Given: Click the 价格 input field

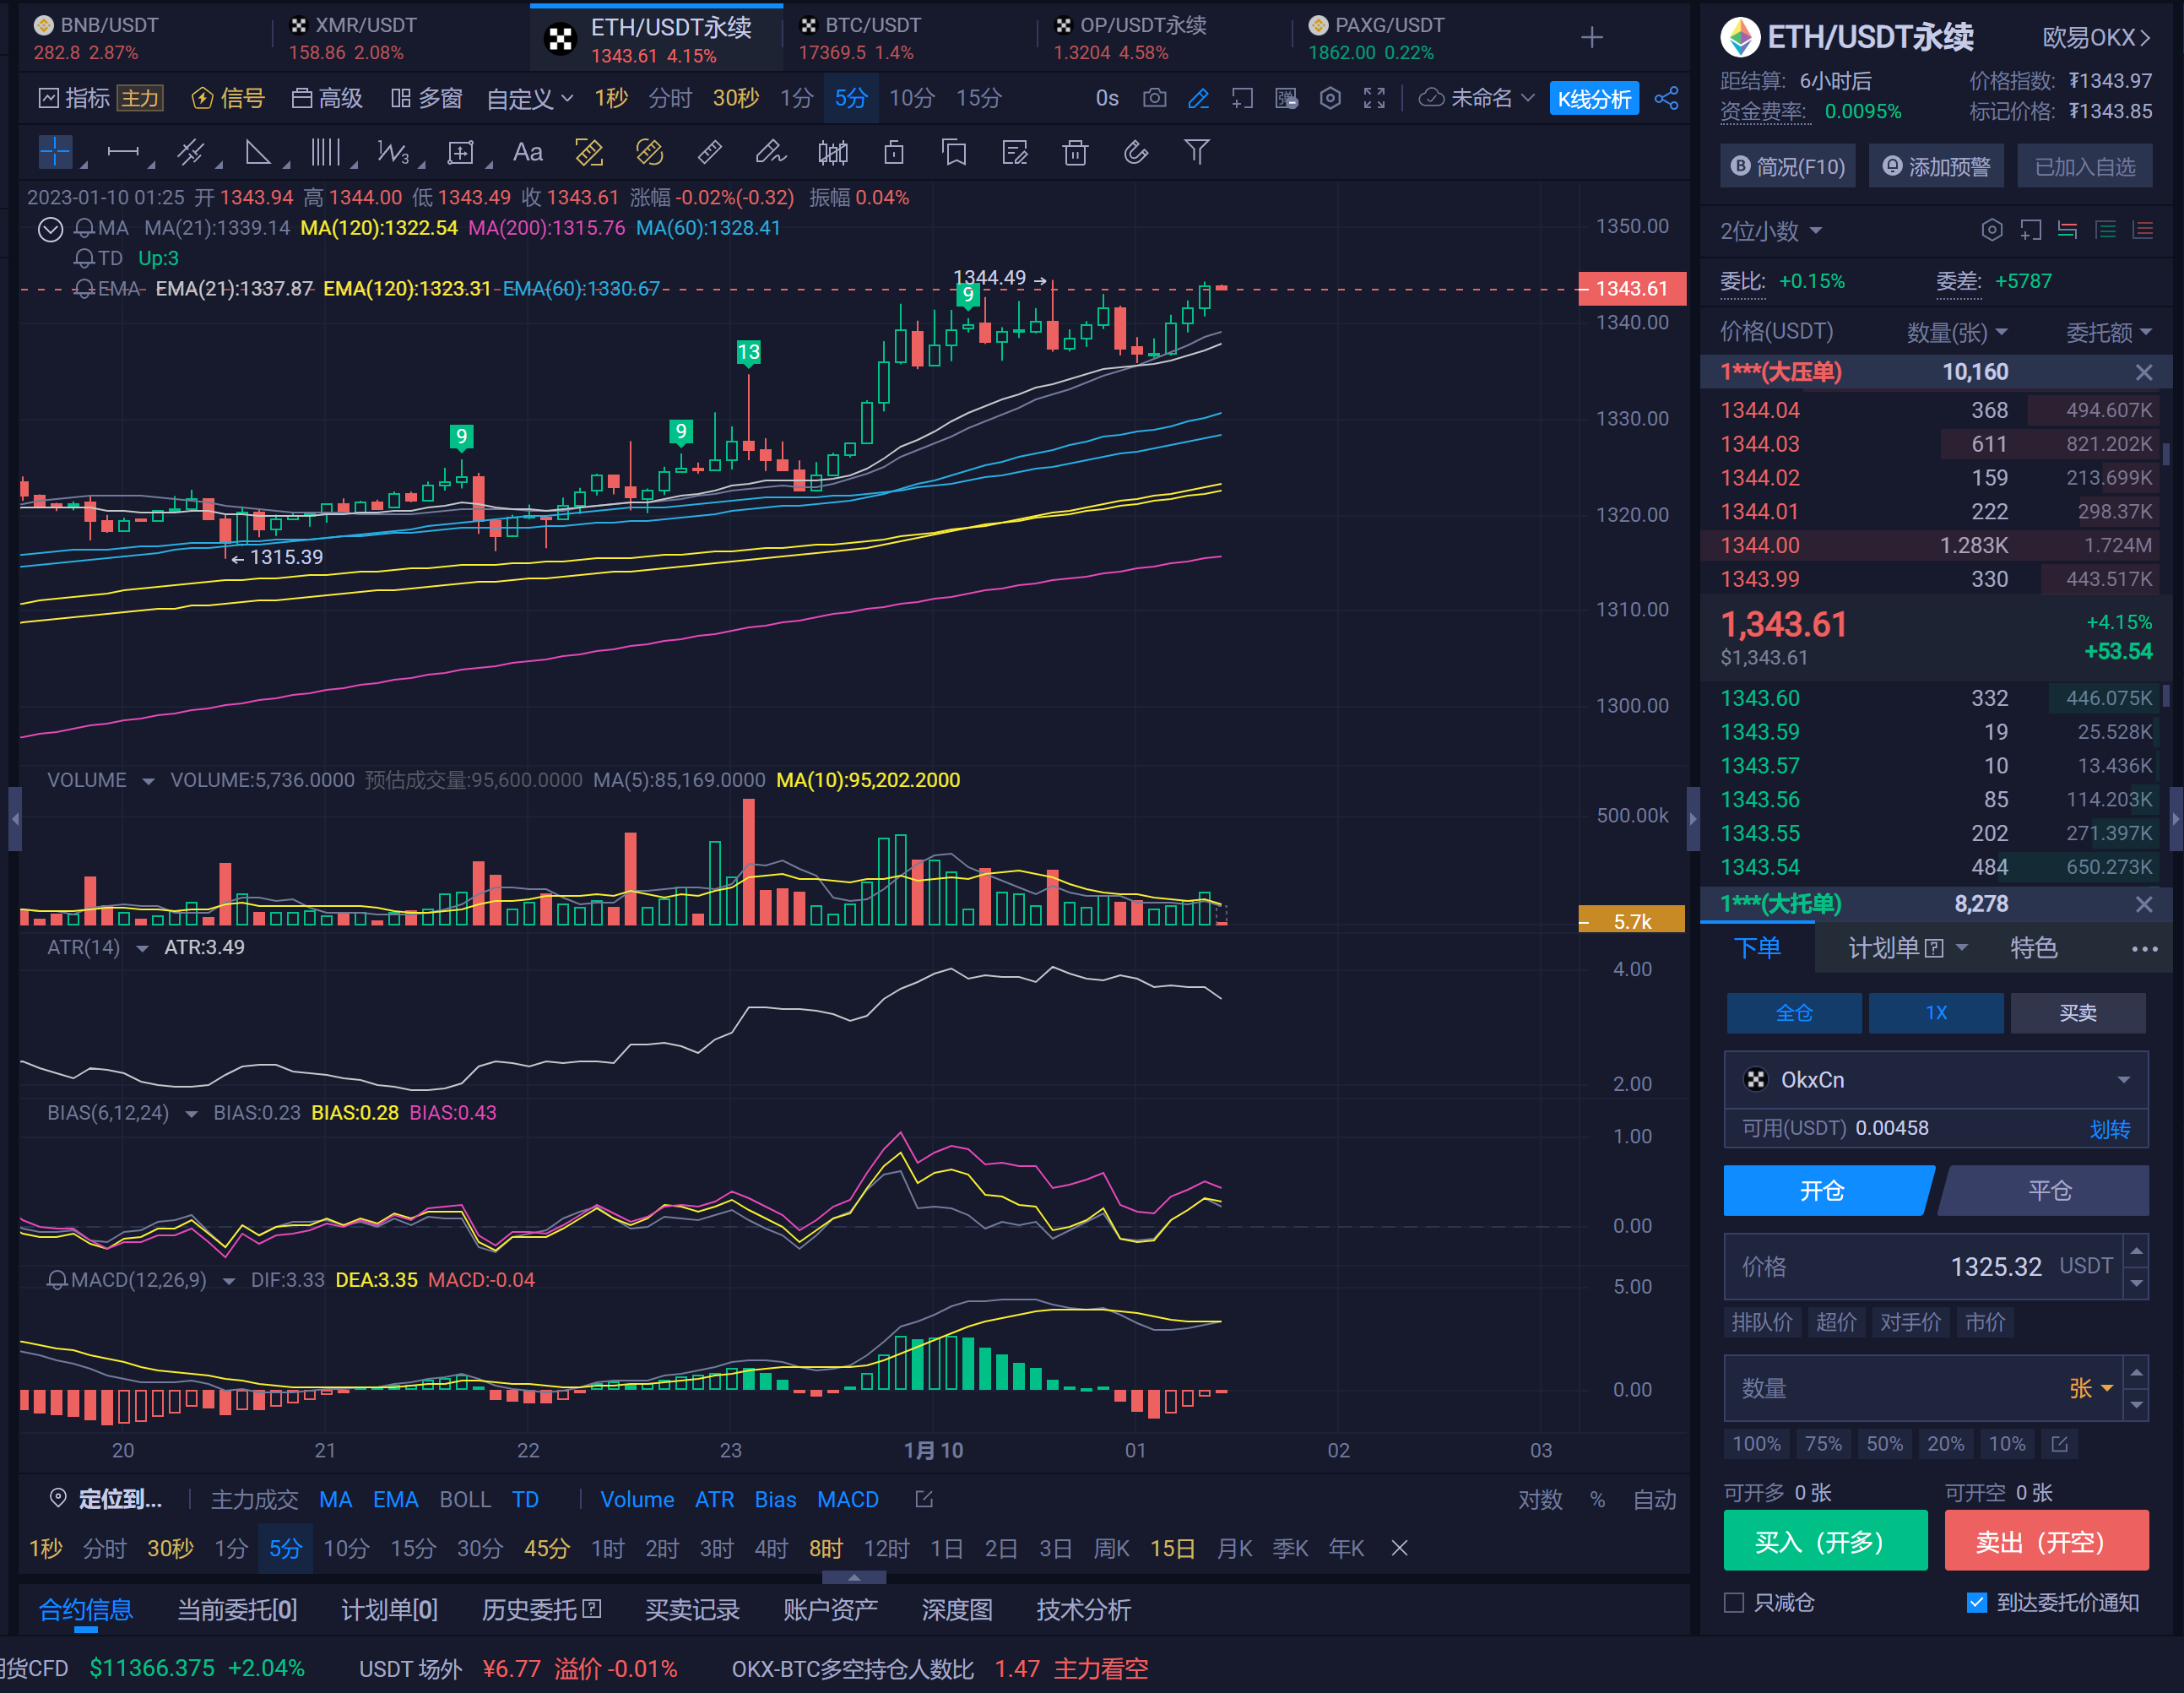Looking at the screenshot, I should coord(1920,1266).
